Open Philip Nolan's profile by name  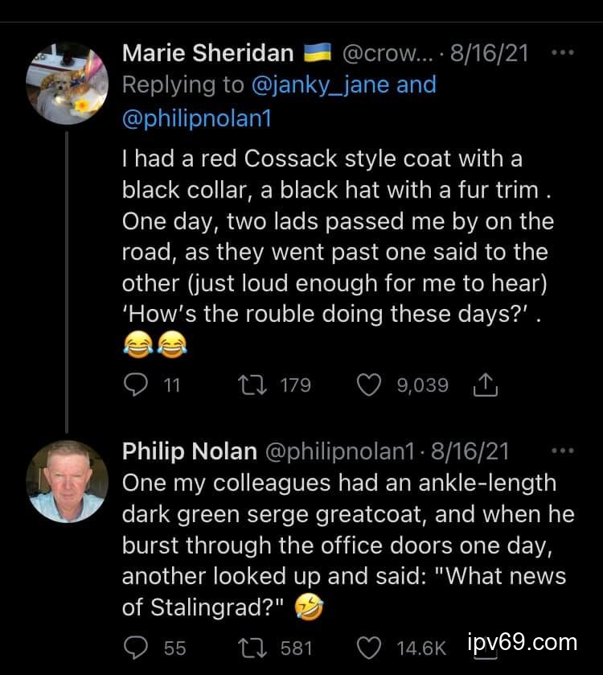[189, 451]
